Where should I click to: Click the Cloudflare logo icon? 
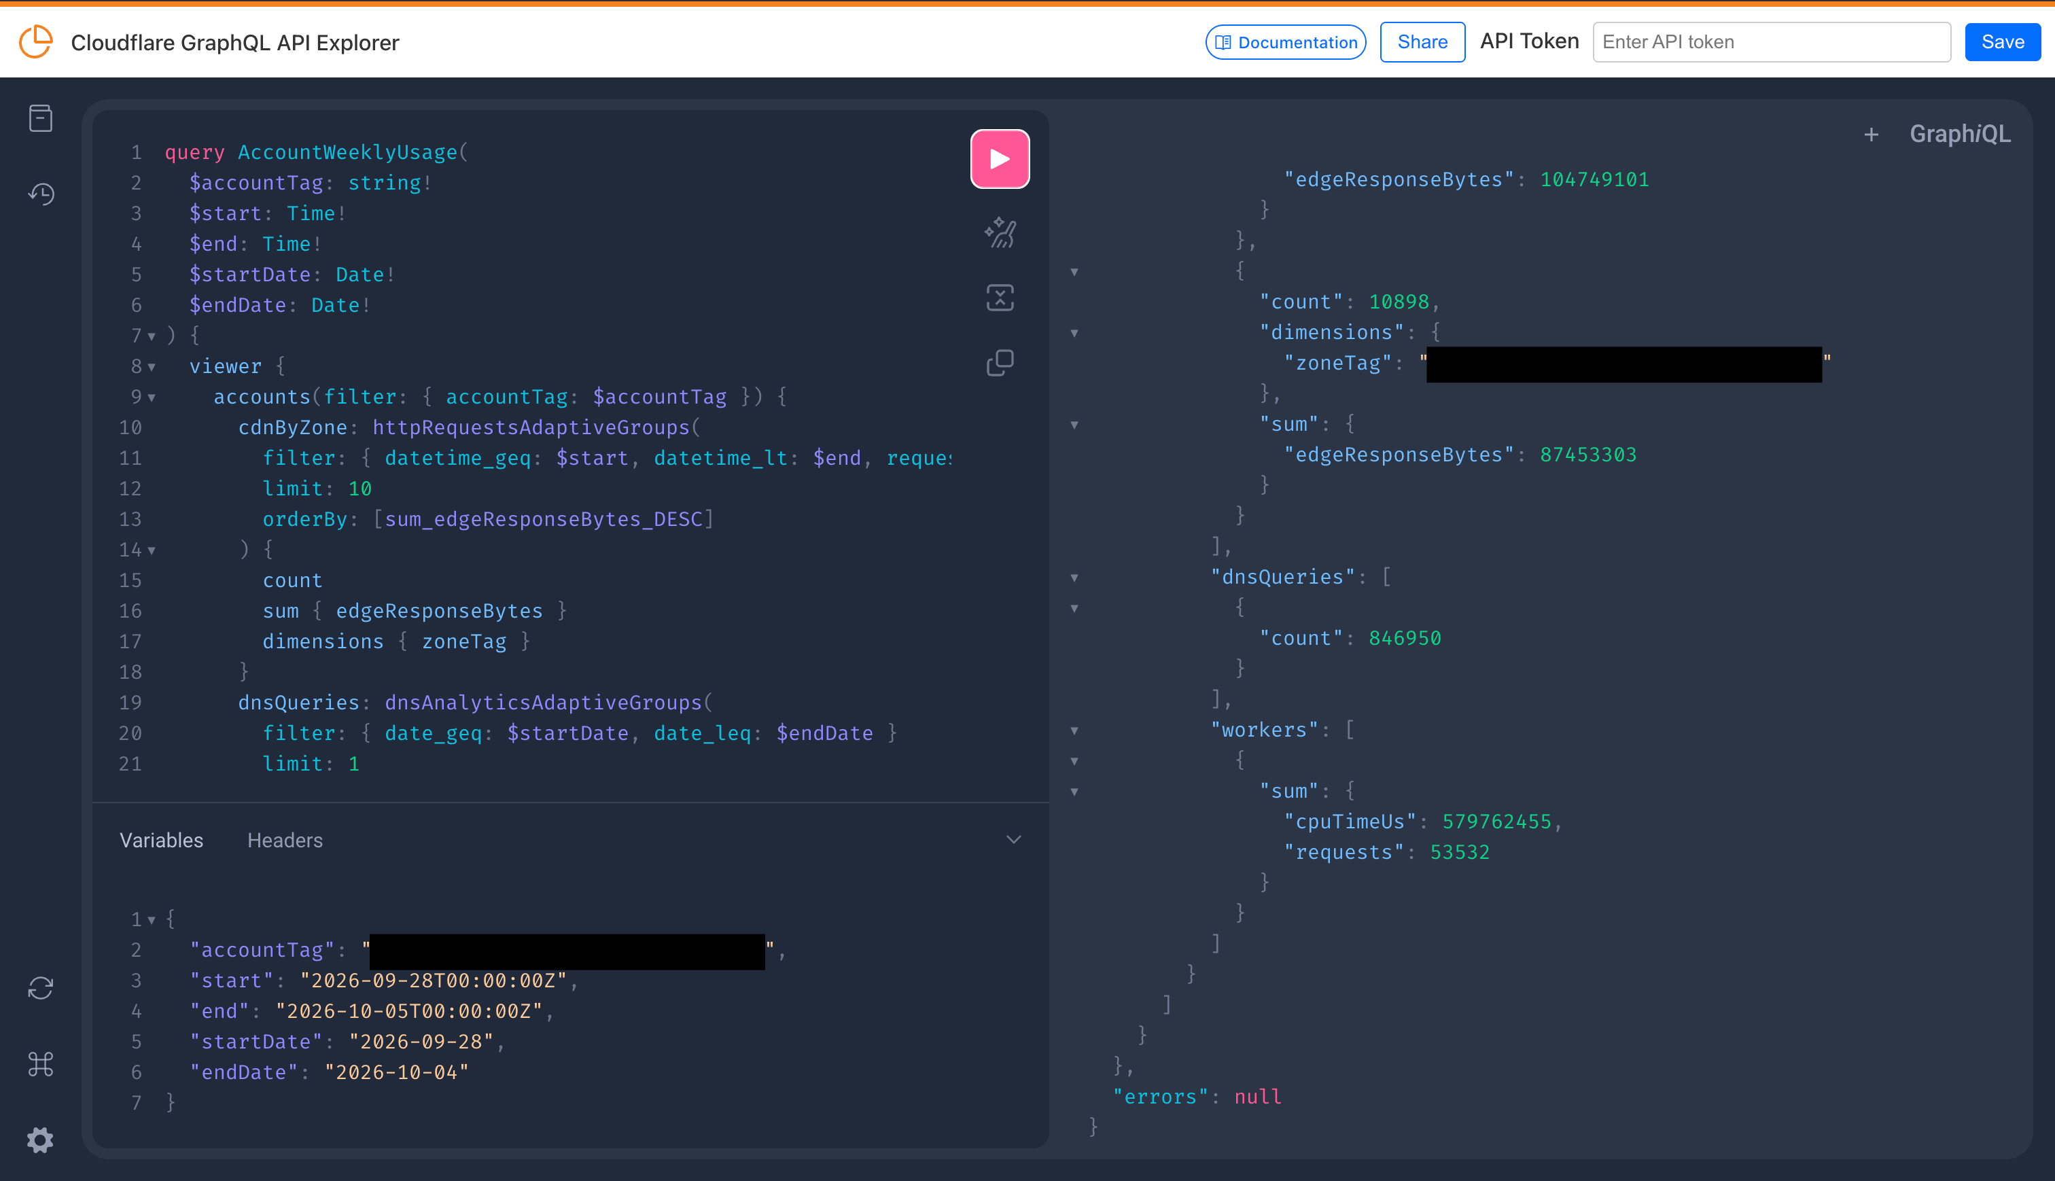(x=36, y=41)
